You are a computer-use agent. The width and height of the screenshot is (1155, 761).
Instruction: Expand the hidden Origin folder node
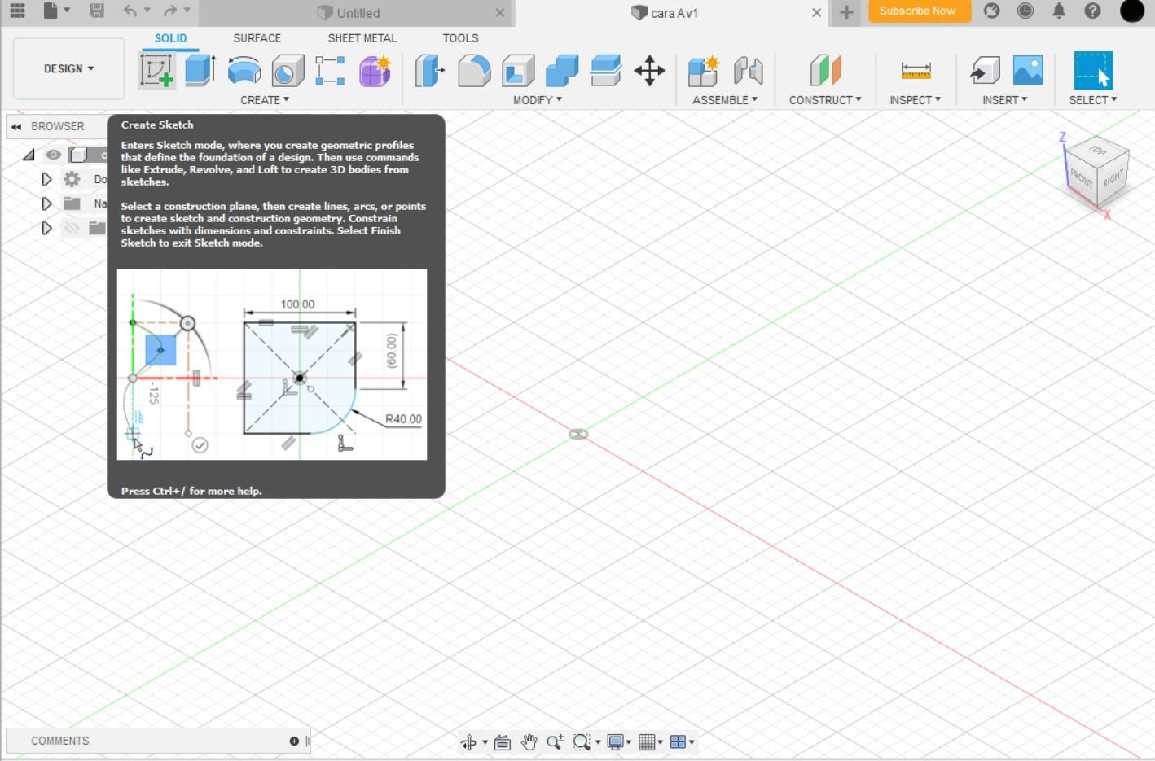click(46, 228)
